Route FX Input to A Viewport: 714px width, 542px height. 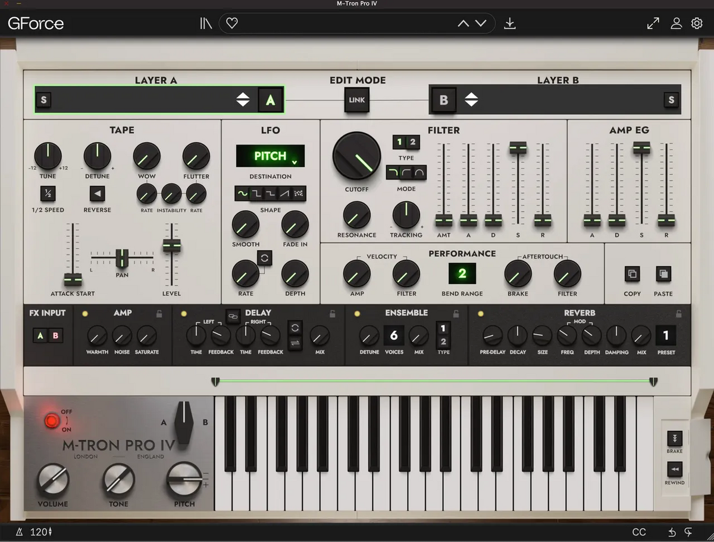click(x=40, y=336)
